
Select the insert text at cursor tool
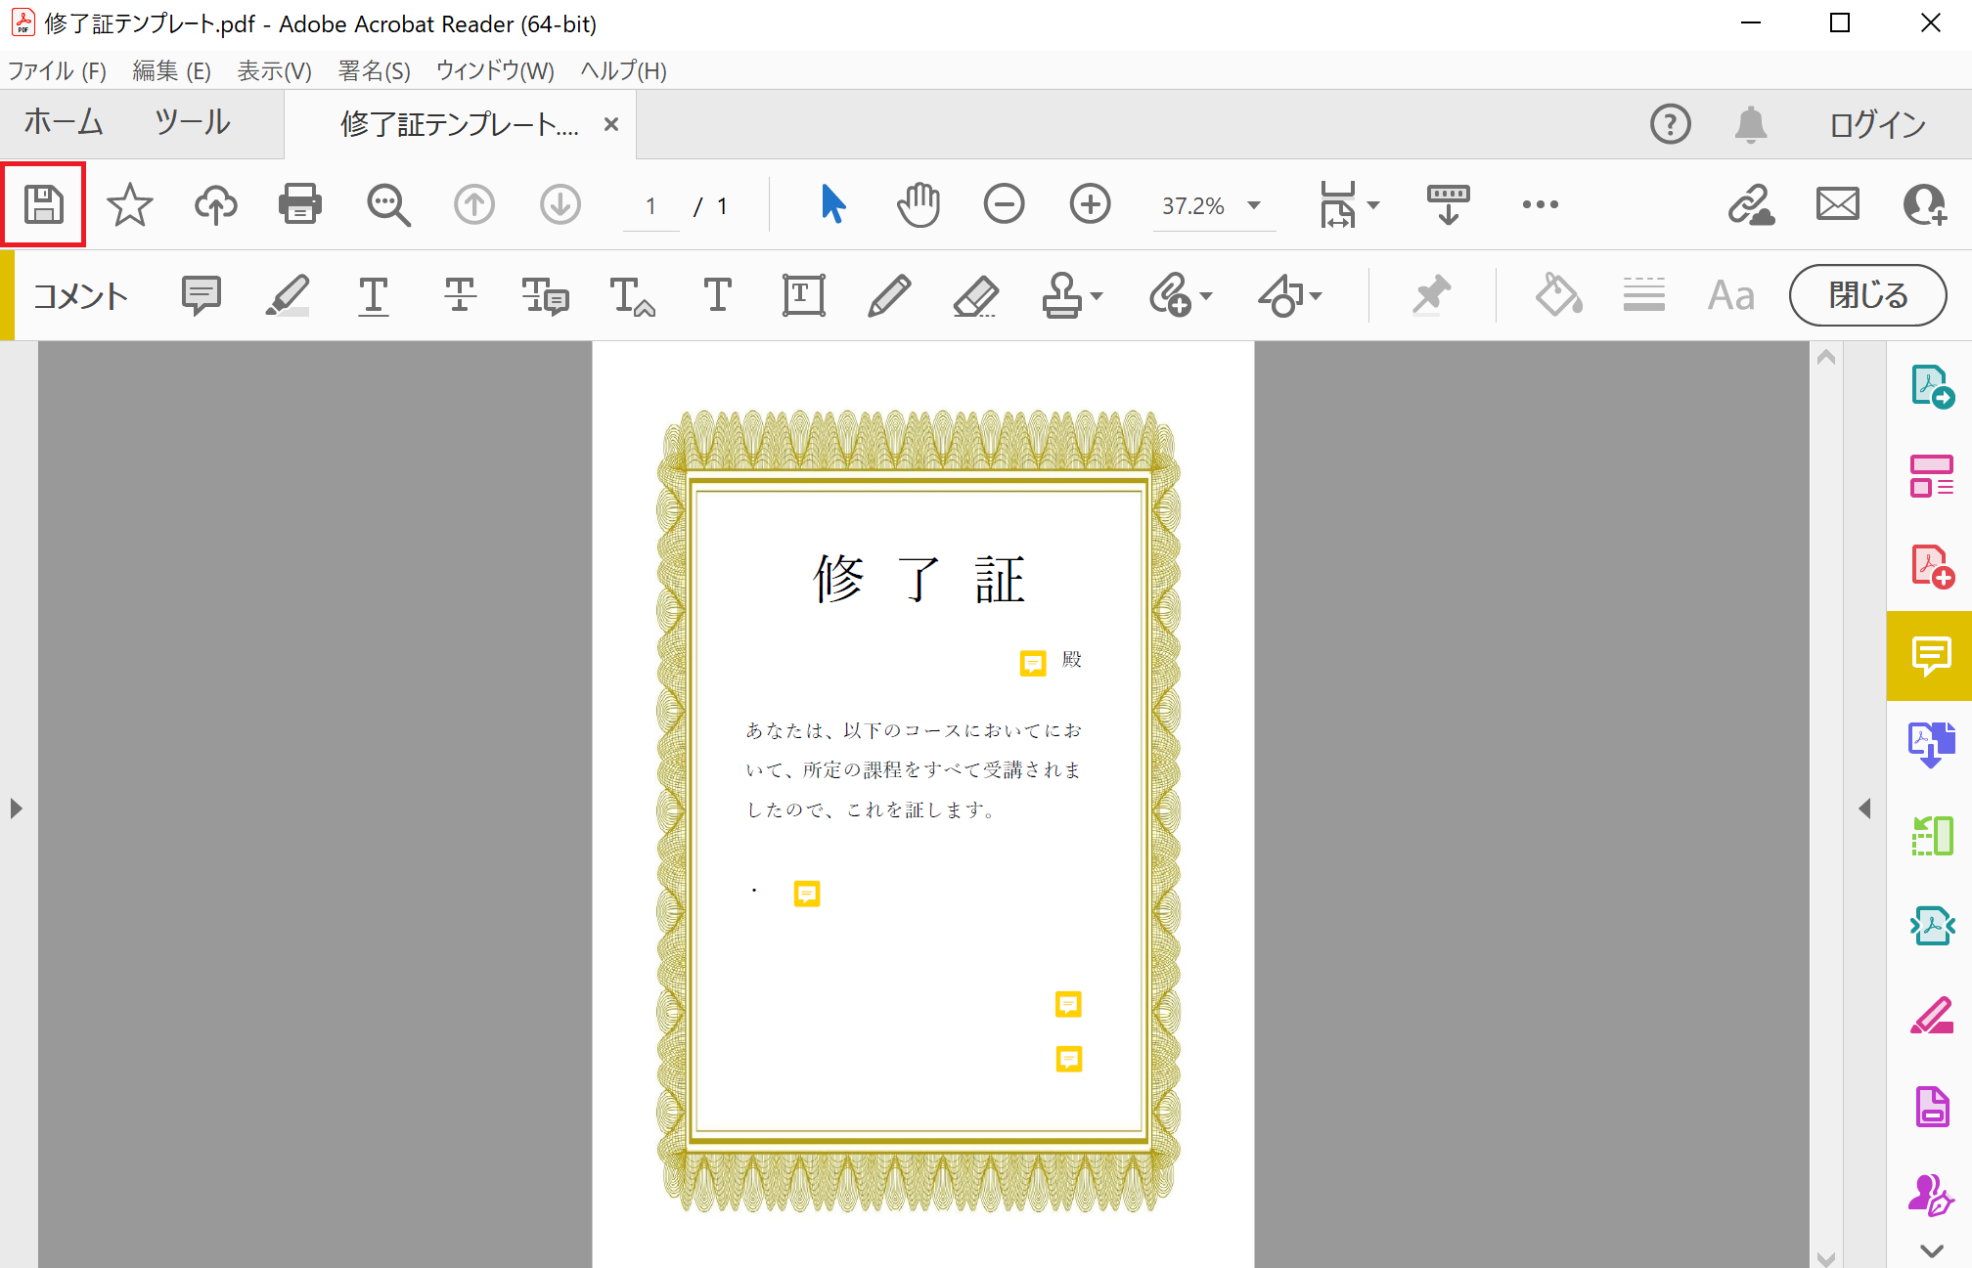(x=632, y=295)
